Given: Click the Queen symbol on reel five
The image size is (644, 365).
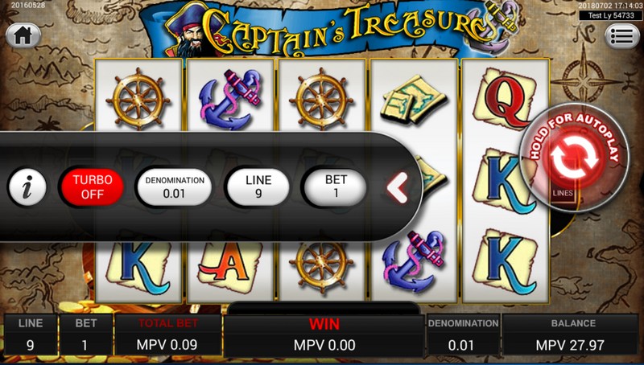Looking at the screenshot, I should 506,100.
